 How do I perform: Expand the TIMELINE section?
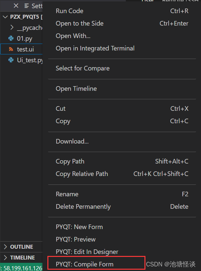5,258
